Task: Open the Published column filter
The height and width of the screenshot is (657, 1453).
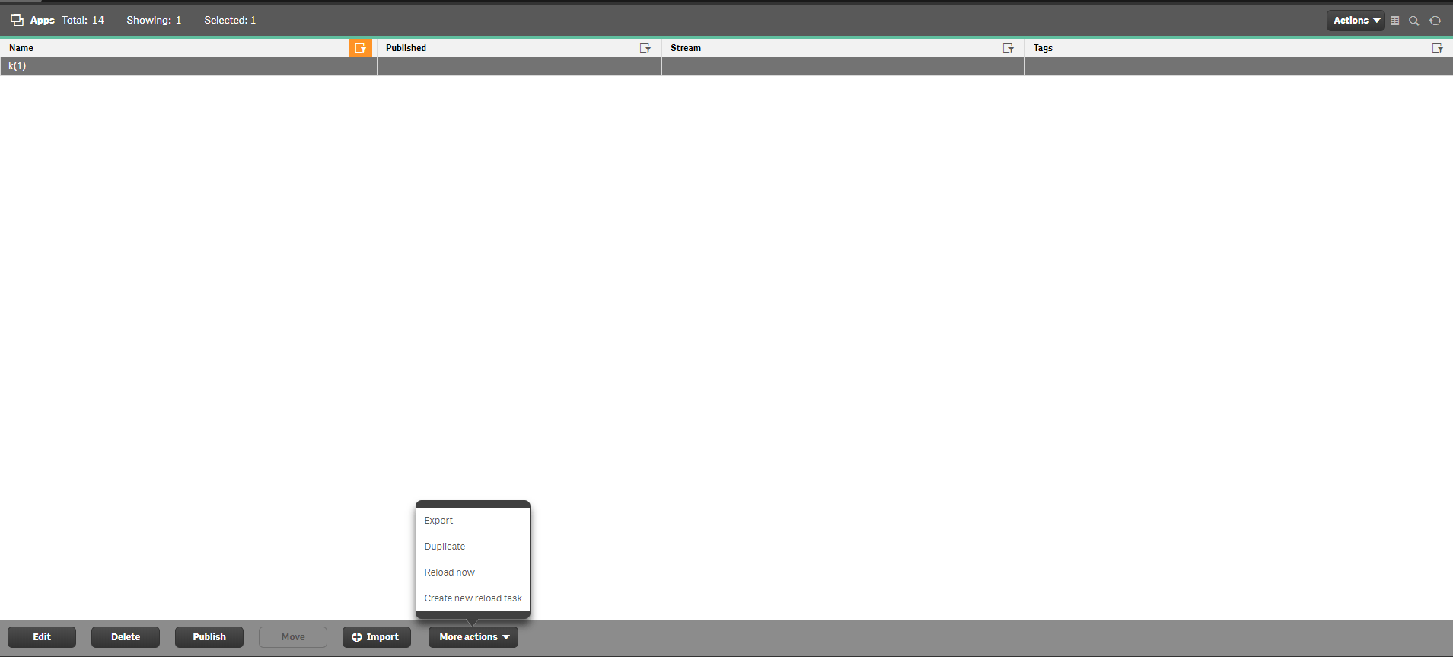Action: click(x=645, y=48)
